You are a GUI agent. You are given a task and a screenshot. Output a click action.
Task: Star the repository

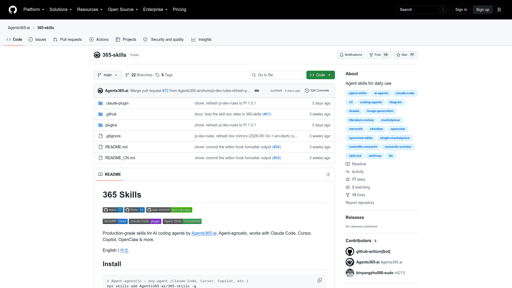point(406,55)
